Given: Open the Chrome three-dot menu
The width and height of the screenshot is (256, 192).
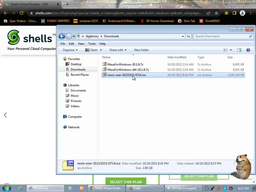Looking at the screenshot, I should coord(250,13).
